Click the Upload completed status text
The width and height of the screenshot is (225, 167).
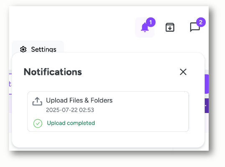coord(71,123)
